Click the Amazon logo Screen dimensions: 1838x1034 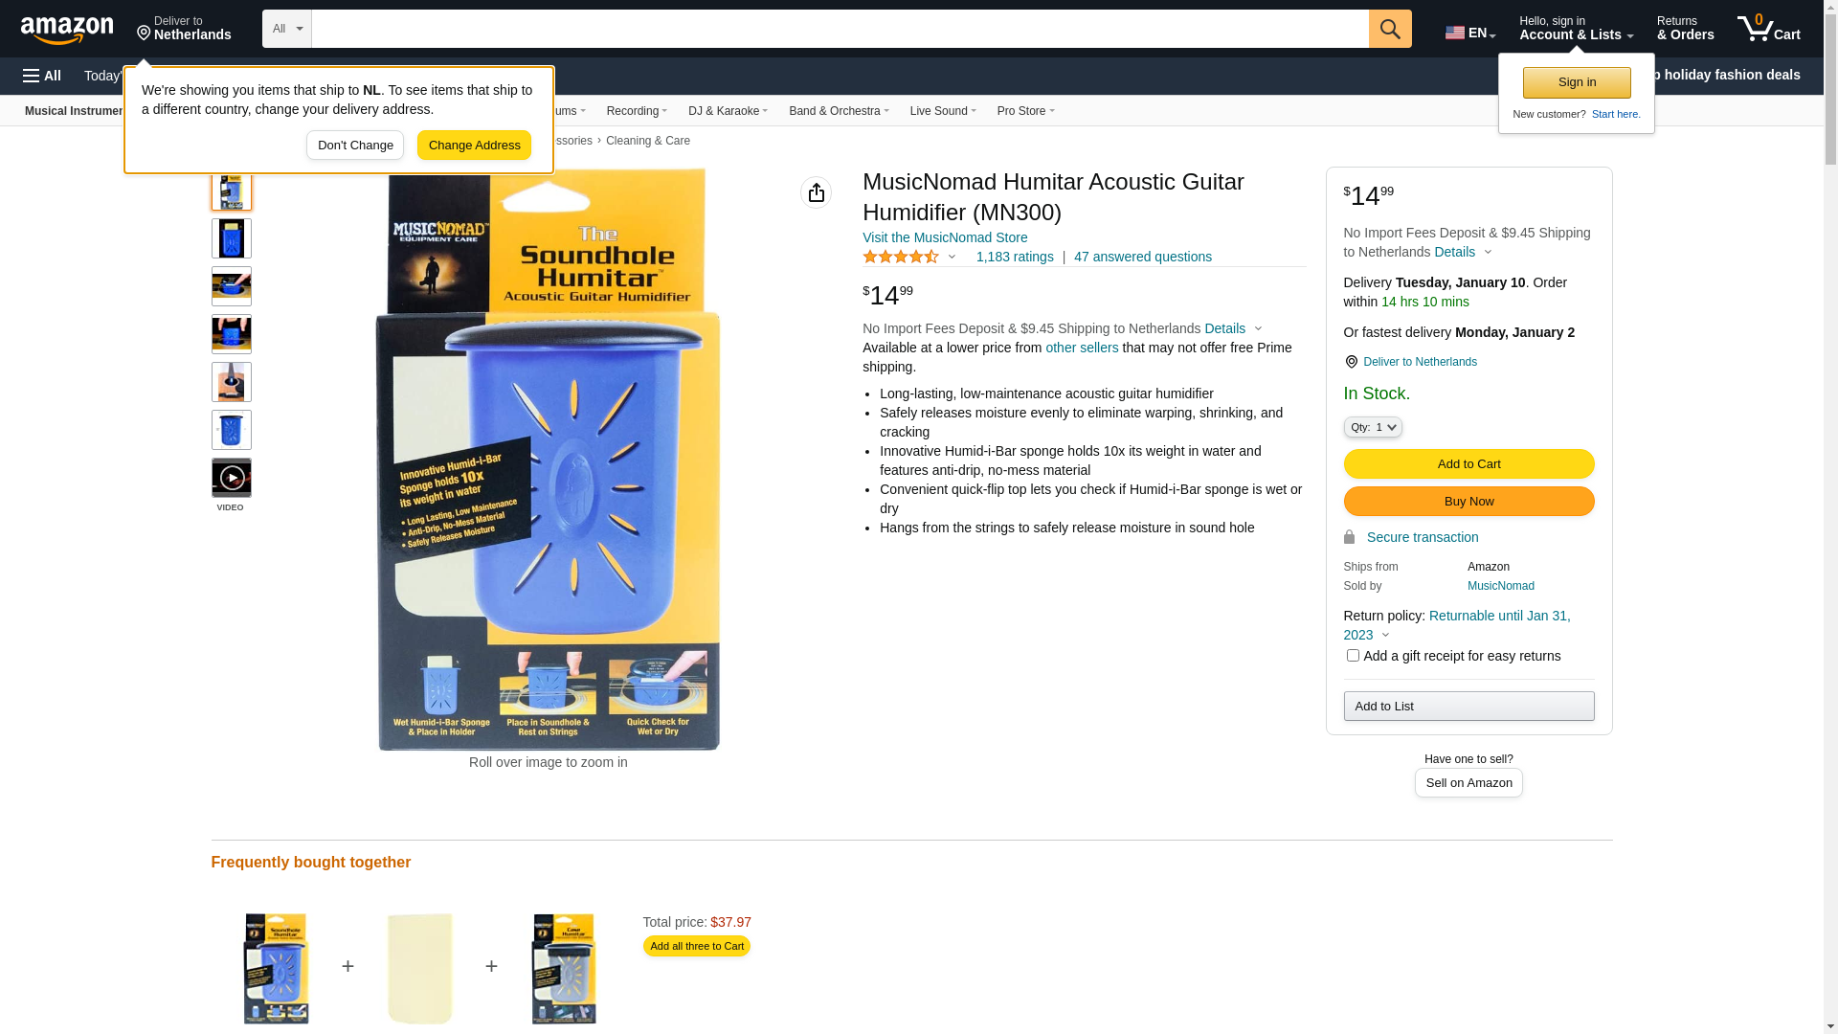[67, 30]
